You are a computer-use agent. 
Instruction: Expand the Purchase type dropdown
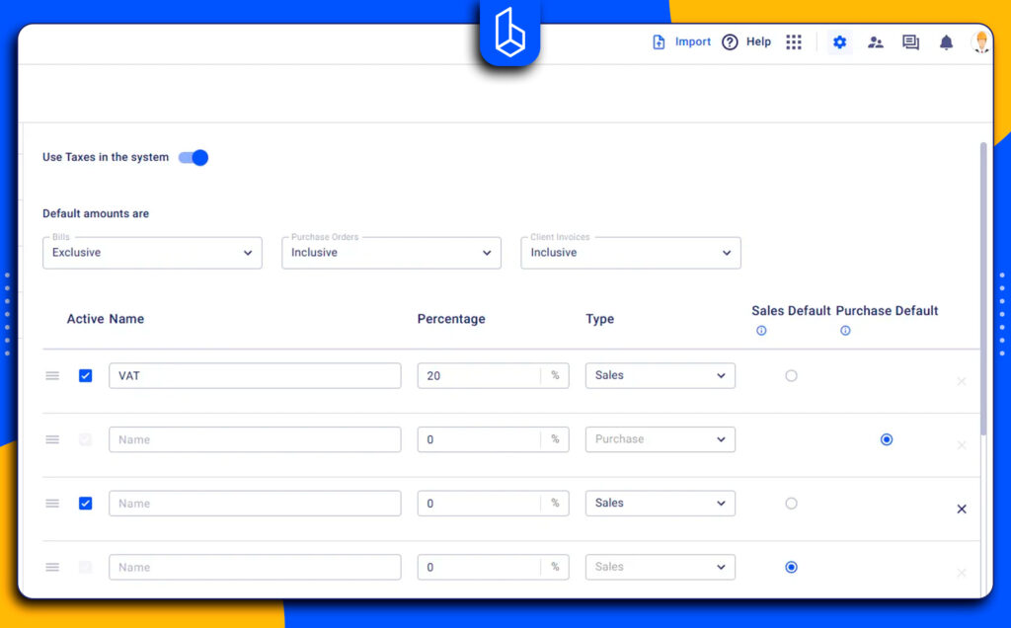click(661, 439)
